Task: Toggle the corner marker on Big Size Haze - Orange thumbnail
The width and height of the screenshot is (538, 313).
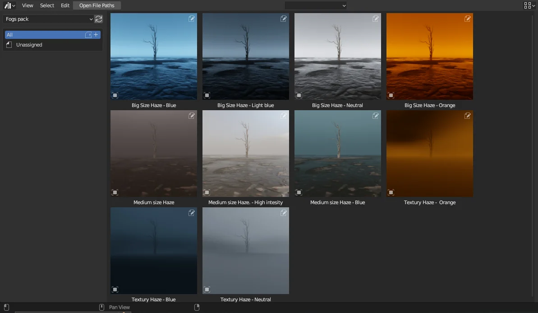Action: pyautogui.click(x=391, y=95)
